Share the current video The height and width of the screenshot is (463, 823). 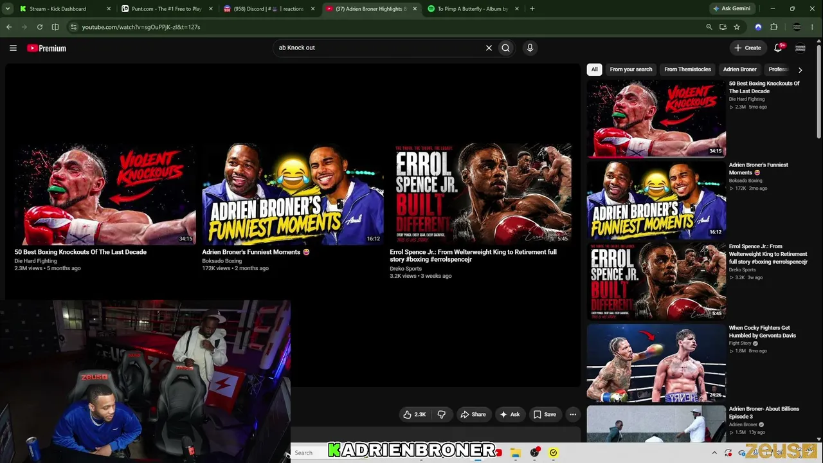pyautogui.click(x=473, y=415)
